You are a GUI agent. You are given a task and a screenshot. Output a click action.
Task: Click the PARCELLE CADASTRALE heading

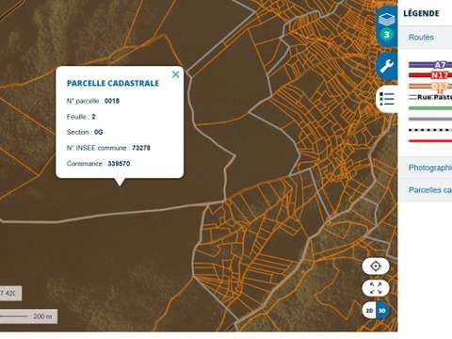point(113,83)
